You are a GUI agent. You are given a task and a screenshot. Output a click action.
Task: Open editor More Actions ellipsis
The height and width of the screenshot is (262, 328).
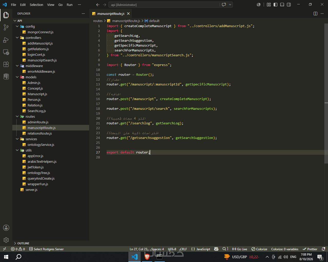coord(322,14)
